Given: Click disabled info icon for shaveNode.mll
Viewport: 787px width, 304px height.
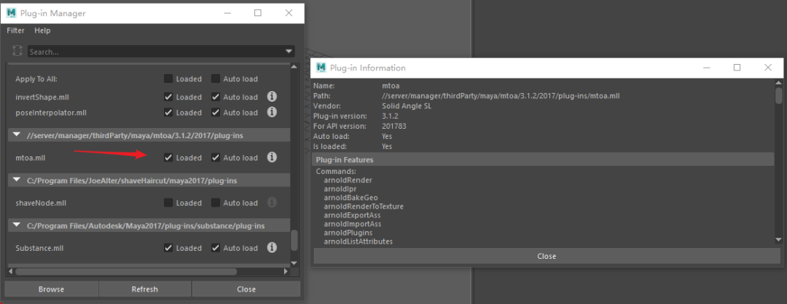Looking at the screenshot, I should point(272,202).
